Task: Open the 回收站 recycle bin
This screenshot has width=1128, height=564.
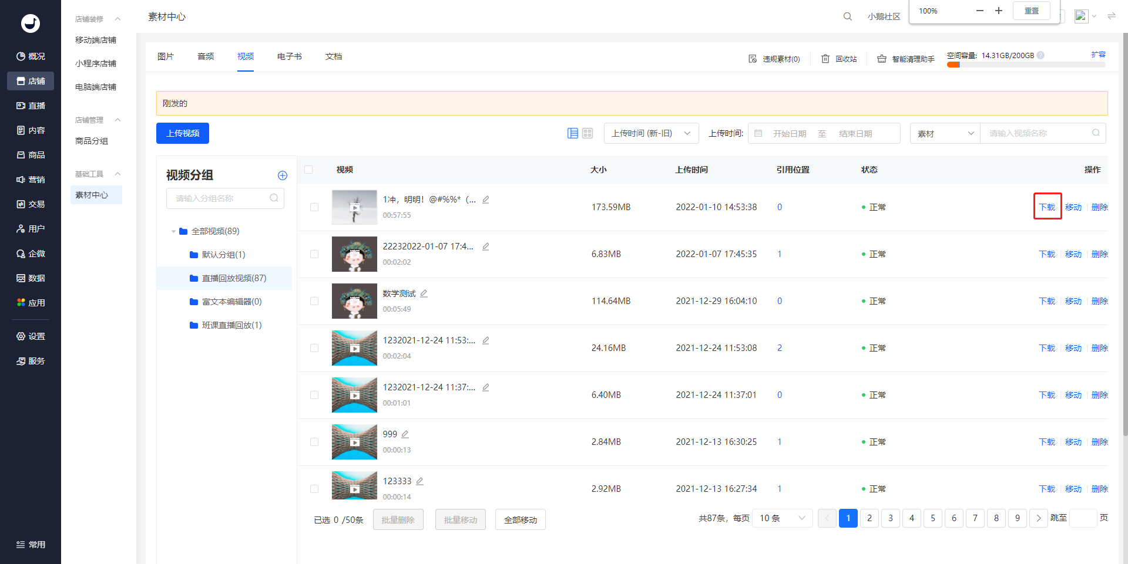Action: tap(839, 59)
